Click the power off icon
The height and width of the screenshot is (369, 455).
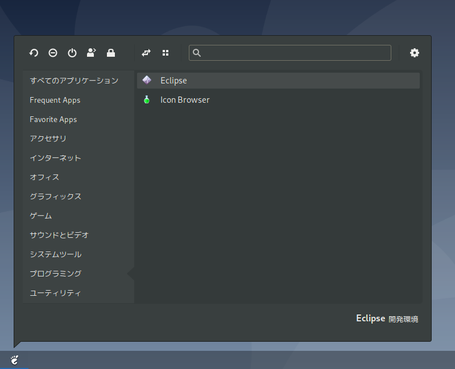point(72,53)
